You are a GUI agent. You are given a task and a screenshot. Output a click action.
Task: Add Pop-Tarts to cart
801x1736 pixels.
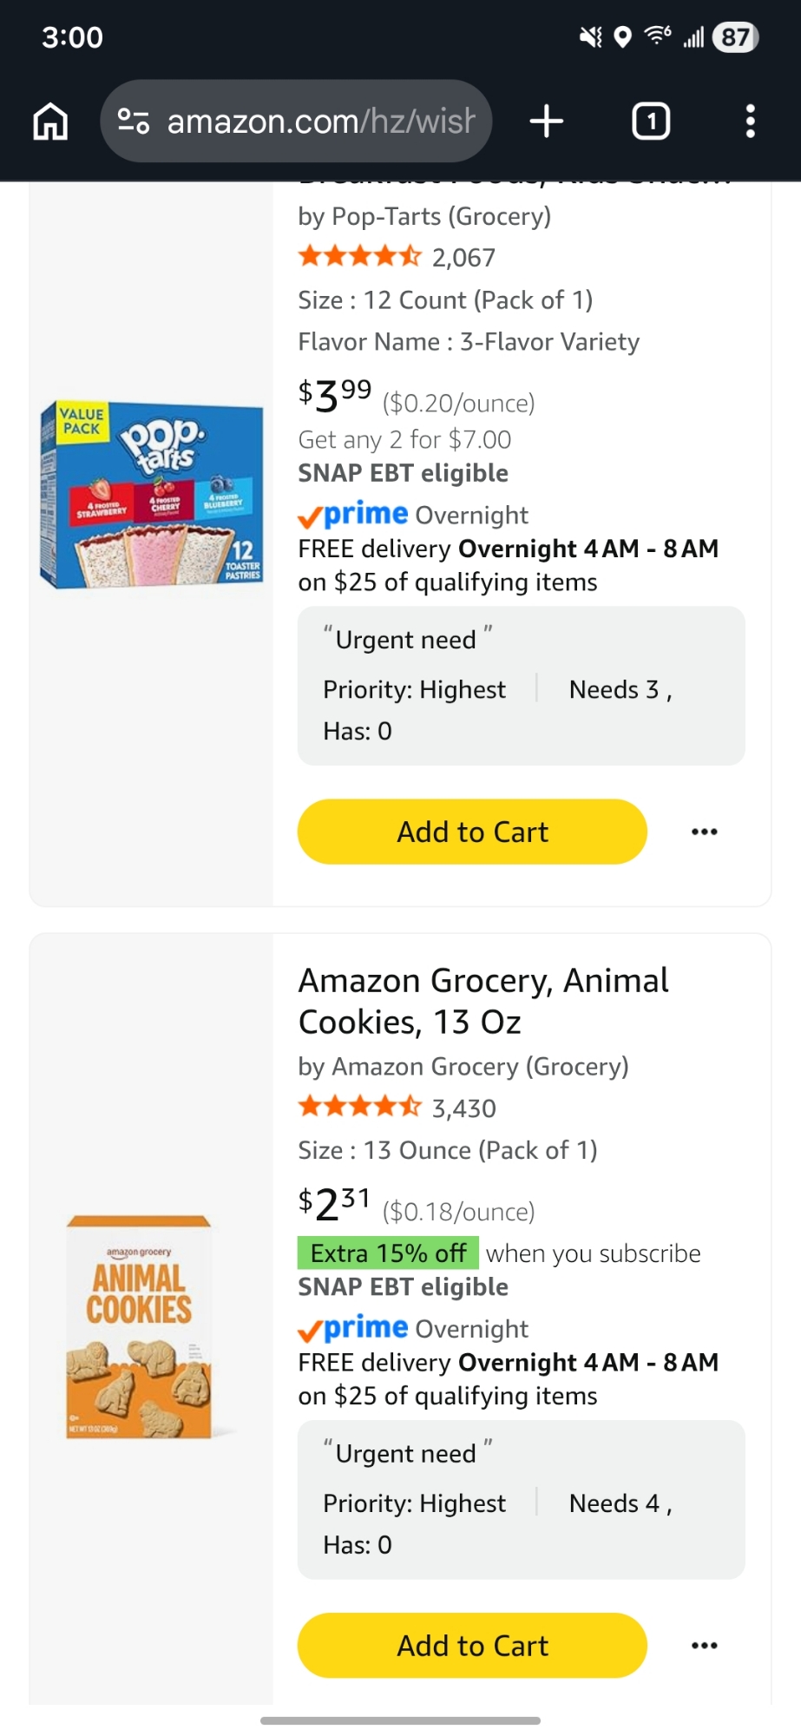(x=472, y=832)
